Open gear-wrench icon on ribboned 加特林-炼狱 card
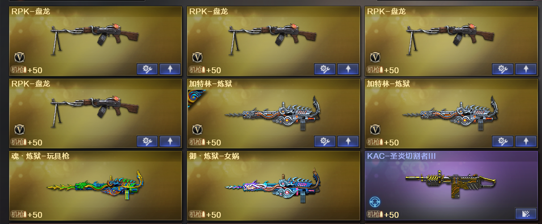Viewport: 542px width, 224px height. pyautogui.click(x=325, y=141)
